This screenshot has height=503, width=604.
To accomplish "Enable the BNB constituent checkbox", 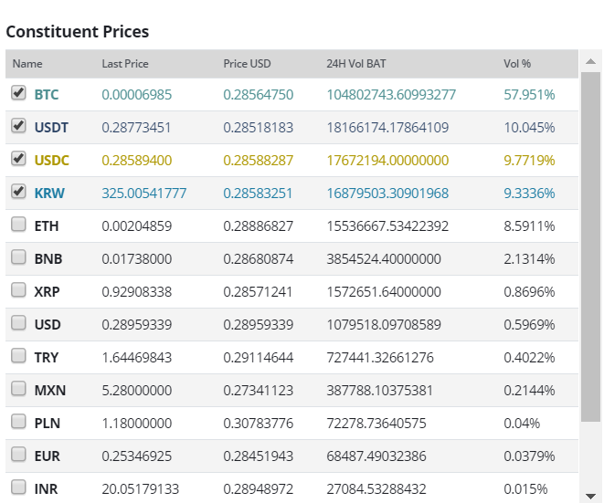I will [x=18, y=257].
